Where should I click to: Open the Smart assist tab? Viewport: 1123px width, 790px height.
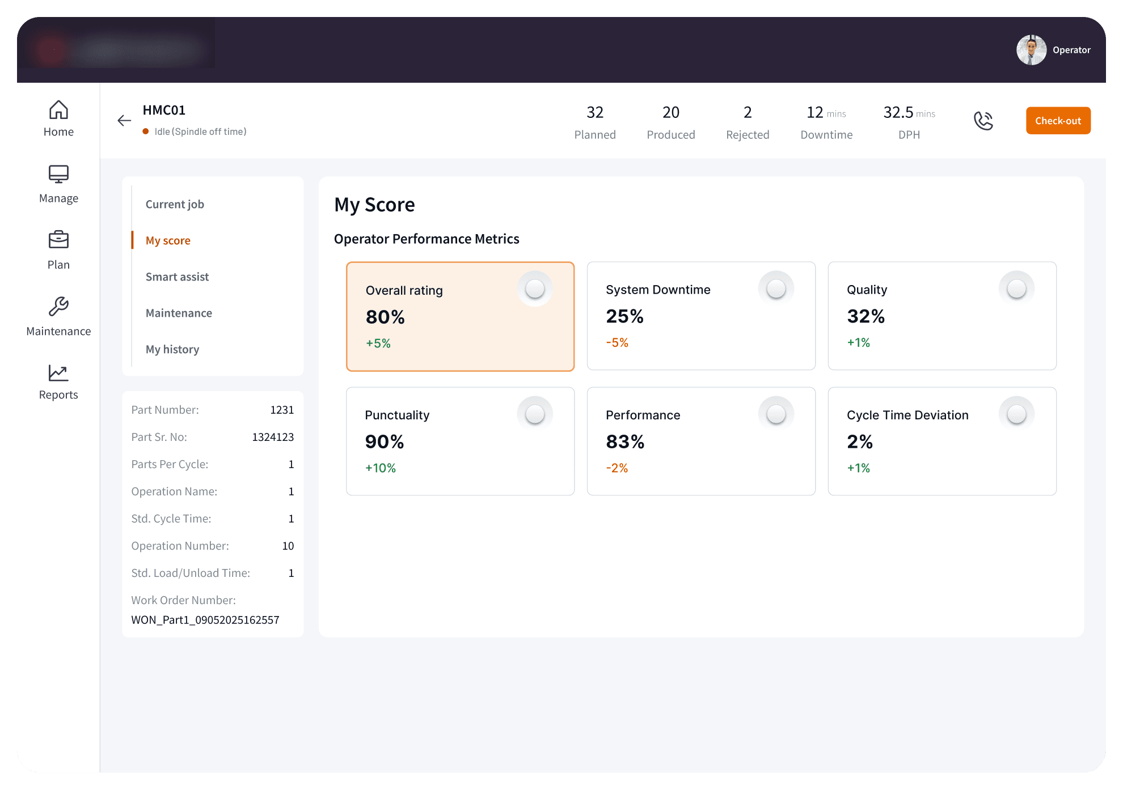(x=177, y=277)
